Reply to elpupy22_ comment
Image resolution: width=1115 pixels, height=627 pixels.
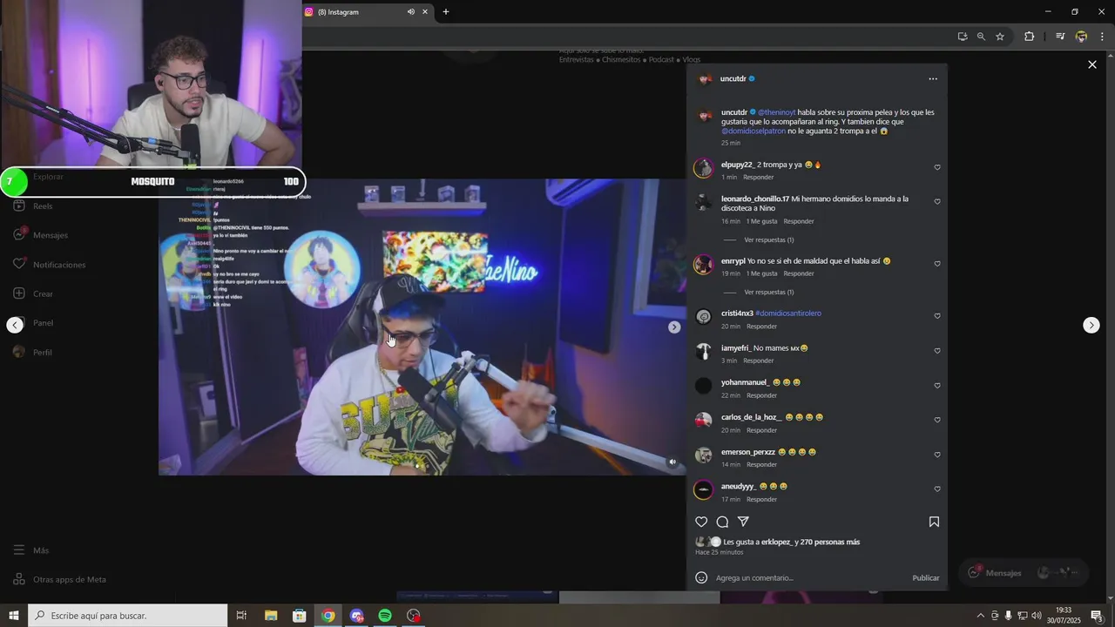coord(758,177)
